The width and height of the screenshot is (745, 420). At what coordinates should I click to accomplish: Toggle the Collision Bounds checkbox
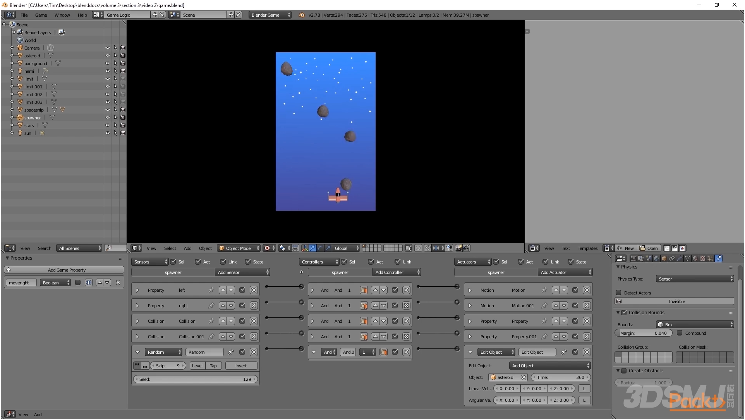pos(624,313)
